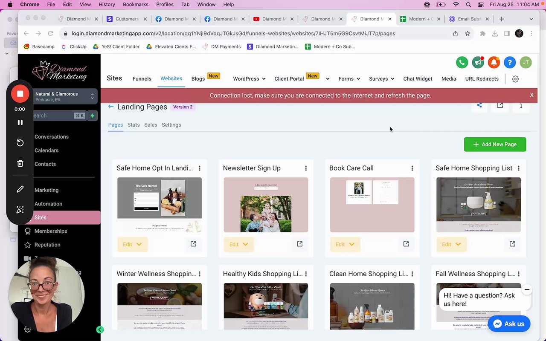The image size is (546, 341).
Task: Open Chat Widget section
Action: pyautogui.click(x=418, y=79)
